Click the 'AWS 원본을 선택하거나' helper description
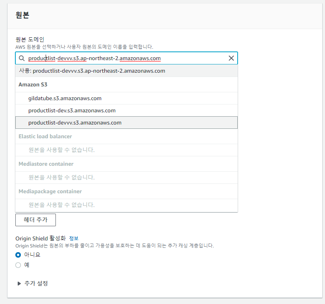Viewport: 325px width, 304px height. 84,47
